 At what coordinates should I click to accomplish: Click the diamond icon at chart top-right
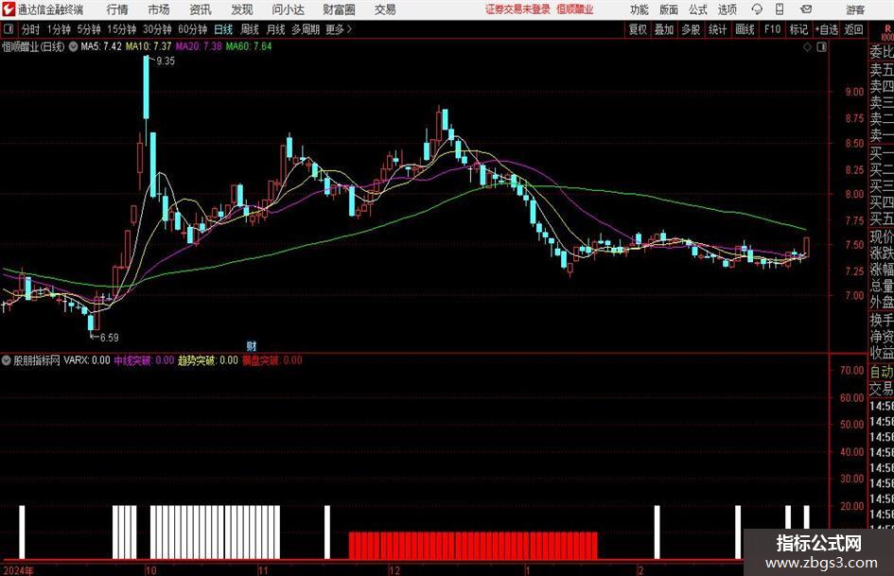click(807, 47)
